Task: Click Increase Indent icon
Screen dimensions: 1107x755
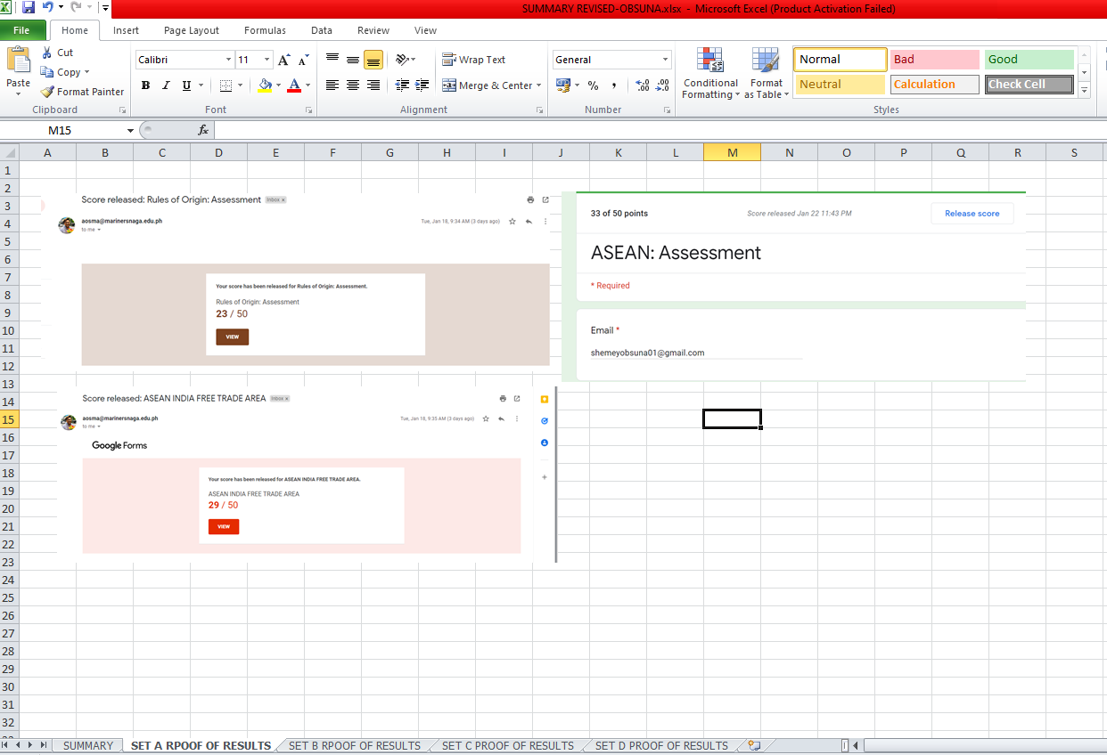Action: (422, 85)
